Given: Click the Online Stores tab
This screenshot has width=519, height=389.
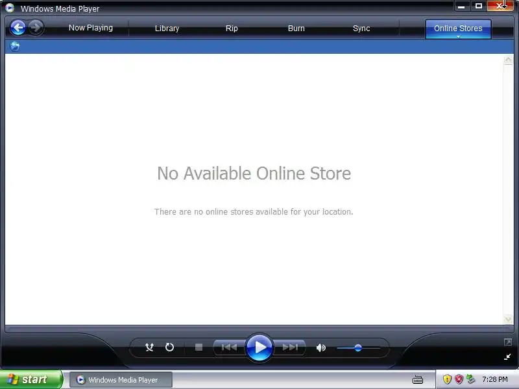Looking at the screenshot, I should pyautogui.click(x=458, y=28).
